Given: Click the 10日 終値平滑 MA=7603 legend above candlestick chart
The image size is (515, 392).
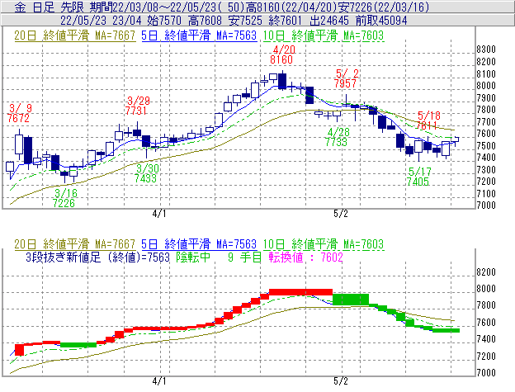Looking at the screenshot, I should tap(324, 35).
